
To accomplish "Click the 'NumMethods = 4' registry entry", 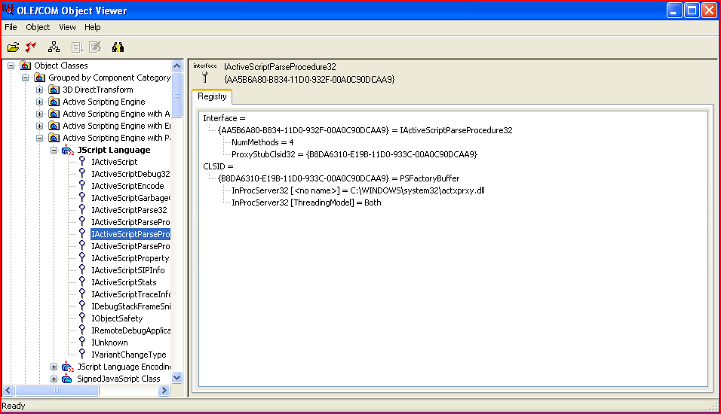I will 262,142.
